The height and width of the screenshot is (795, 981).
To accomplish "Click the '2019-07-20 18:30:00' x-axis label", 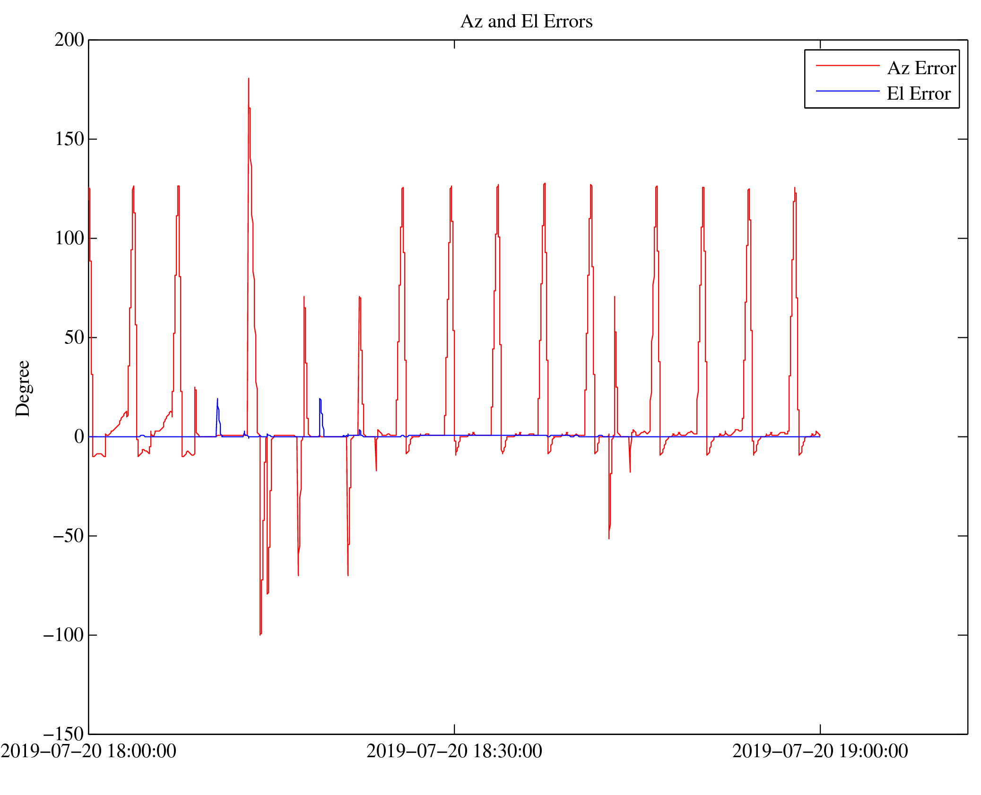I will tap(454, 751).
